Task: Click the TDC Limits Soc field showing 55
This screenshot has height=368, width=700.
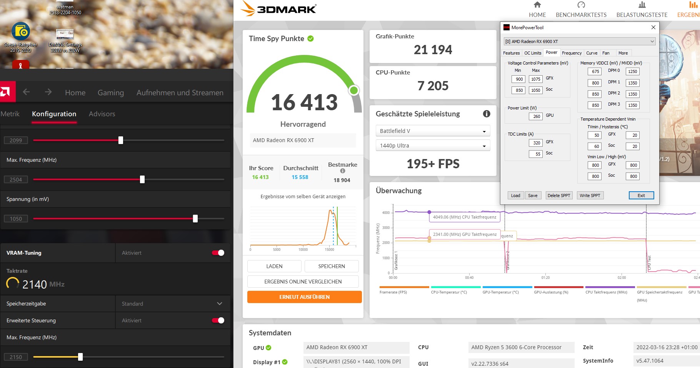Action: [537, 154]
